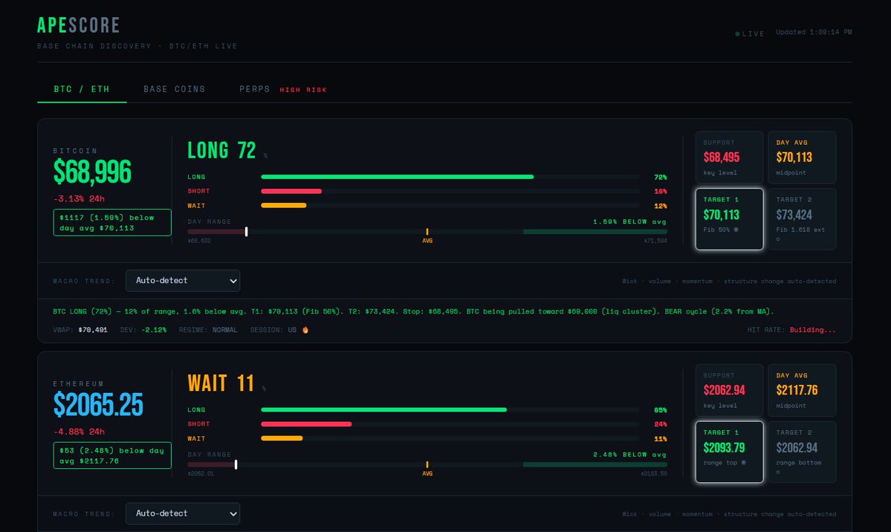Select Ethereum Target 2 $2062.94 range bottom card
The width and height of the screenshot is (891, 532).
point(802,452)
